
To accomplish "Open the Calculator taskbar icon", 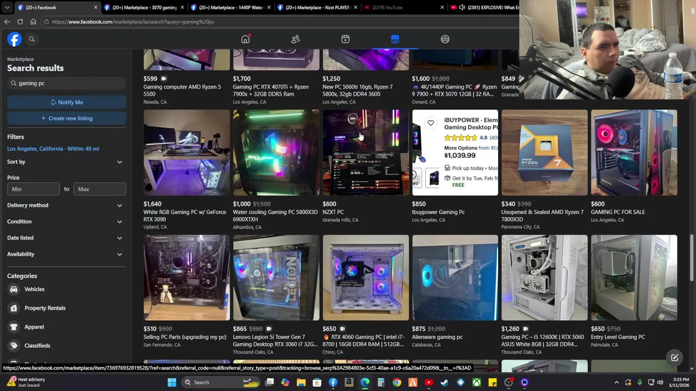I will 381,382.
